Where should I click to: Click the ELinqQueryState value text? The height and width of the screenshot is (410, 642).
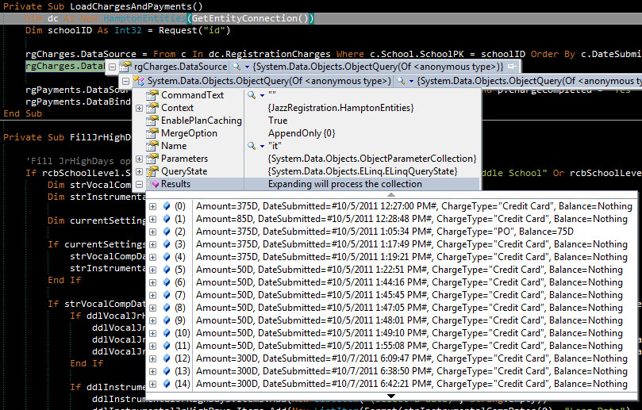(x=363, y=171)
